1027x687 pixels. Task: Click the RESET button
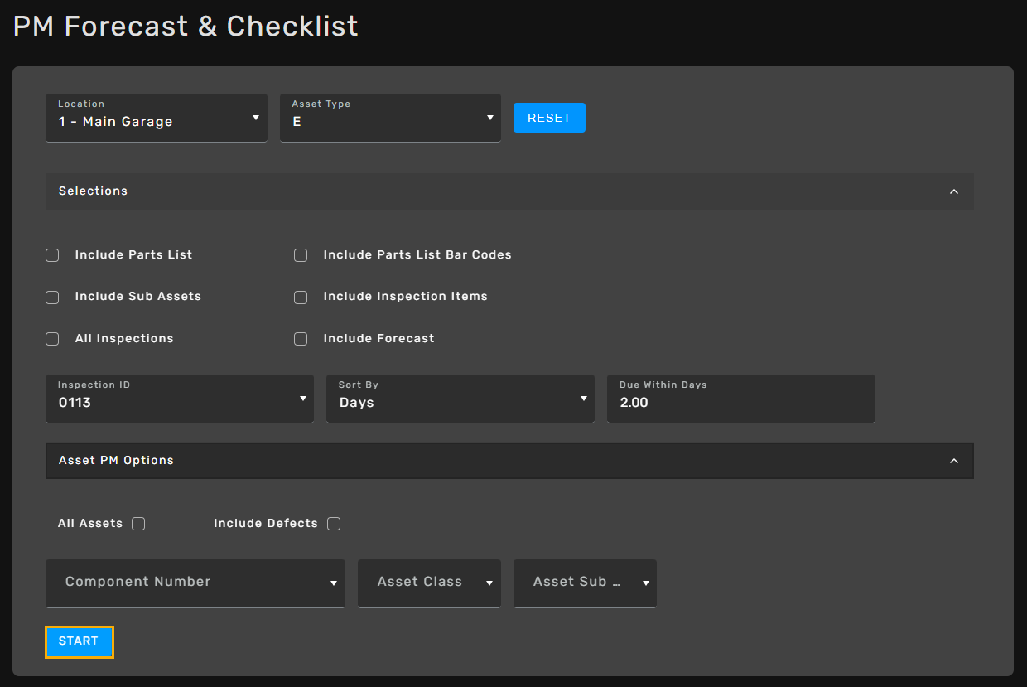click(549, 118)
